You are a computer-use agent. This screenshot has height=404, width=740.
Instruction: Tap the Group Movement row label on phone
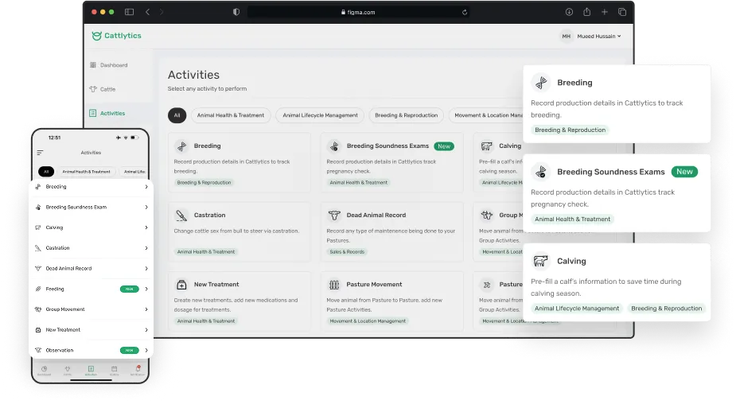click(x=65, y=309)
